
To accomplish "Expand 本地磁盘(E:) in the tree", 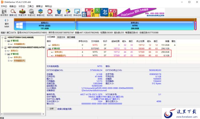I will [9, 44].
